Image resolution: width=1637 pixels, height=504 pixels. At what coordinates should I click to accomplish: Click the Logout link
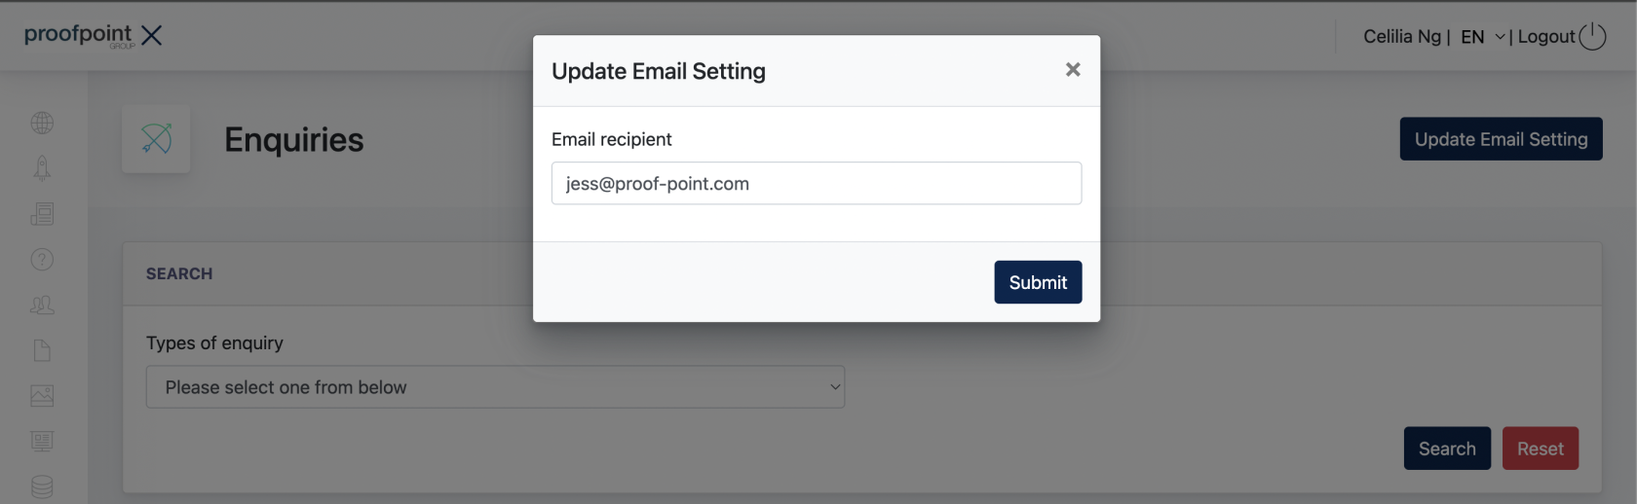(1545, 37)
